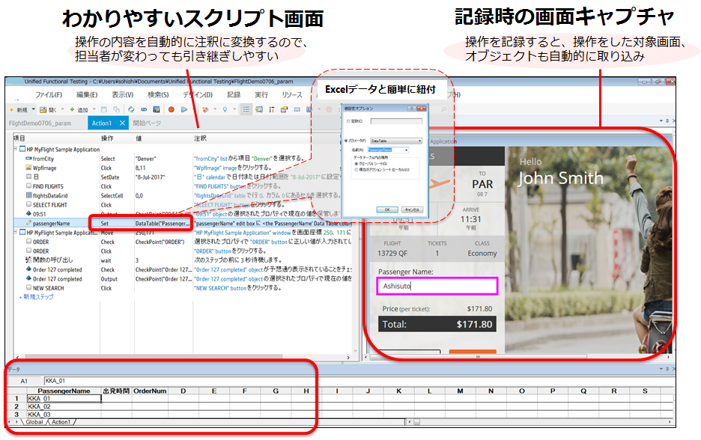Click the location pin toolbar icon

pyautogui.click(x=225, y=109)
